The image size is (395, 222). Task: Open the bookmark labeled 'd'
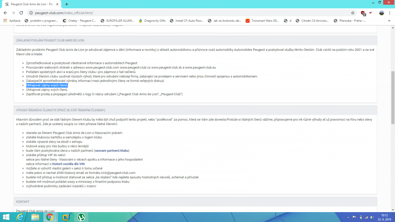pos(288,21)
